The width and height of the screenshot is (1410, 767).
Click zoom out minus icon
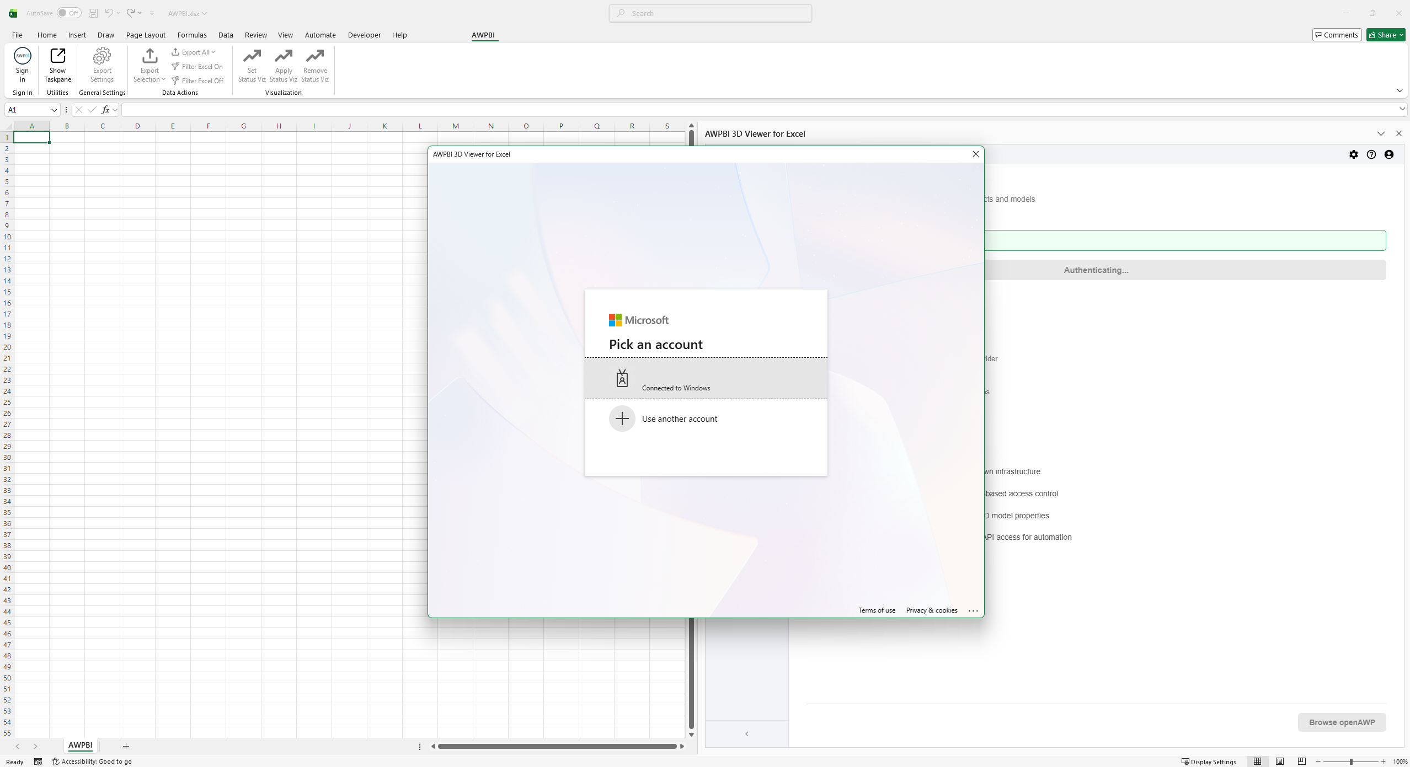1318,761
